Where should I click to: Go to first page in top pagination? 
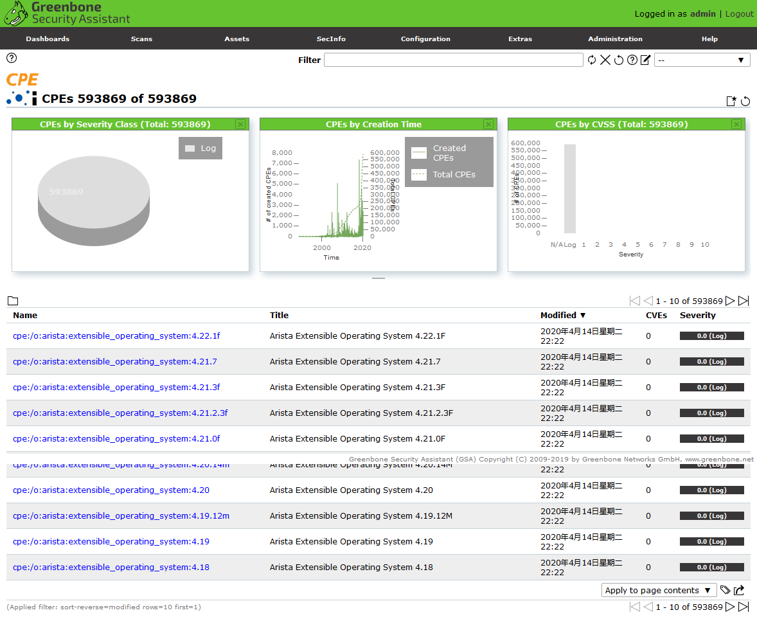[x=635, y=300]
